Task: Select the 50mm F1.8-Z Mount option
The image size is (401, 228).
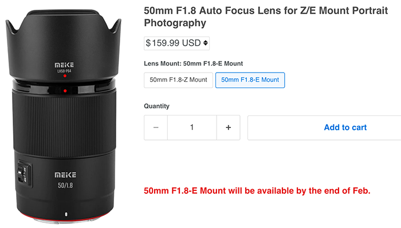Action: click(178, 80)
